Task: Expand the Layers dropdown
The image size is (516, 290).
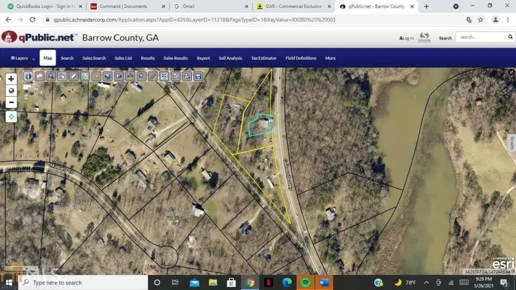Action: (23, 58)
